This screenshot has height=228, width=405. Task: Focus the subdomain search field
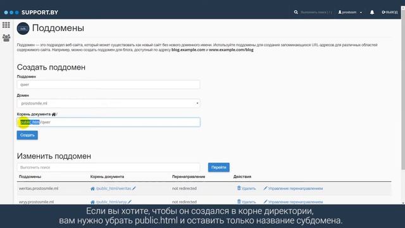pos(108,167)
